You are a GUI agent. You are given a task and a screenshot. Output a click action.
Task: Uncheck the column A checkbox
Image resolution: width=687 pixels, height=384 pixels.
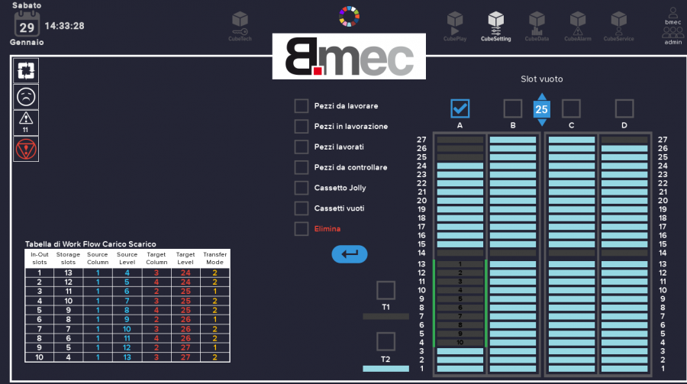tap(460, 108)
